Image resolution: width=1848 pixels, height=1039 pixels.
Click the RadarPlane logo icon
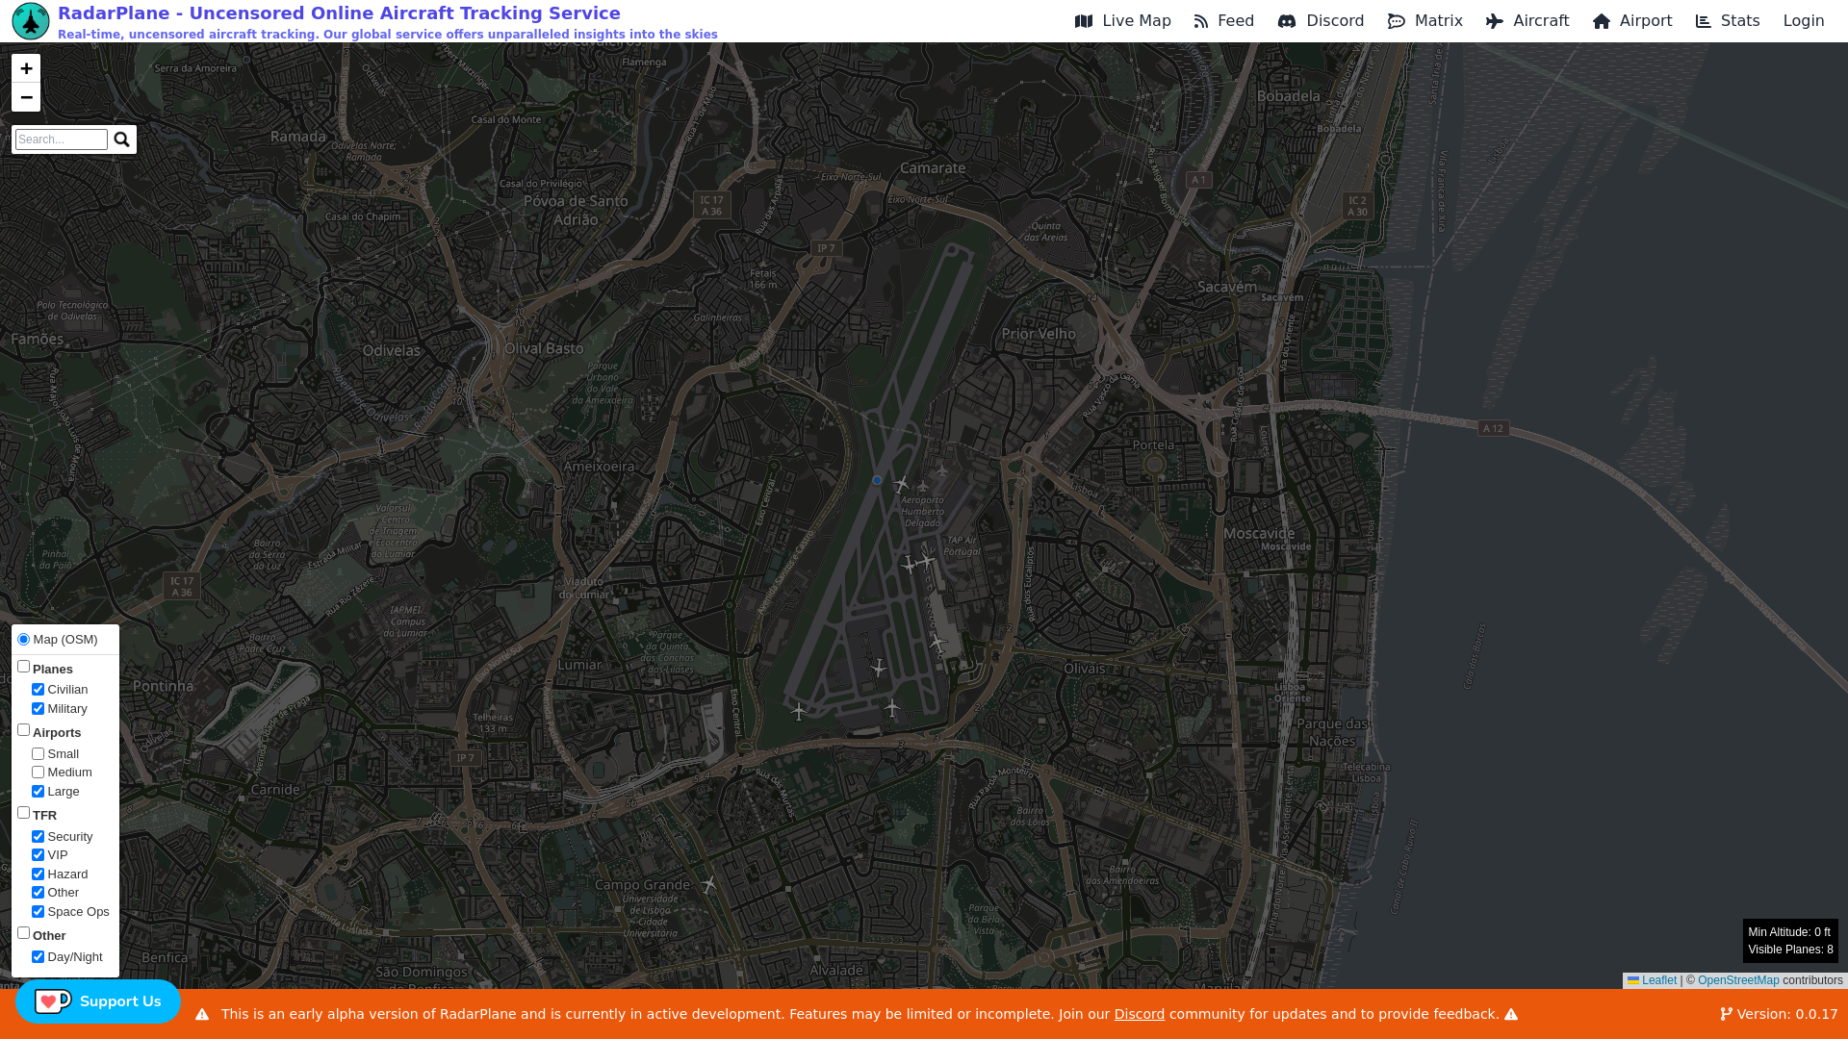[31, 21]
